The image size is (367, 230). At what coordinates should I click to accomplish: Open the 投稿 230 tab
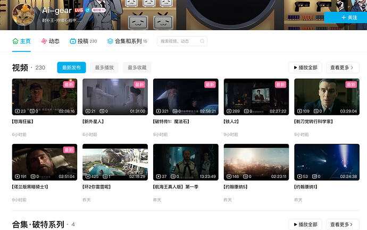84,41
